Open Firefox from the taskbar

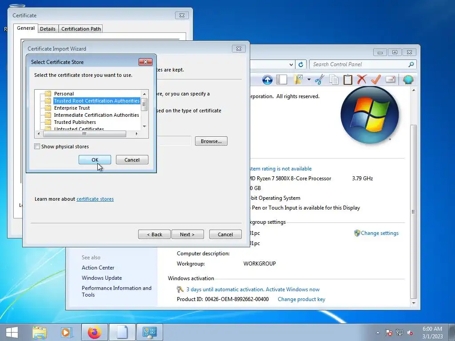pyautogui.click(x=95, y=332)
